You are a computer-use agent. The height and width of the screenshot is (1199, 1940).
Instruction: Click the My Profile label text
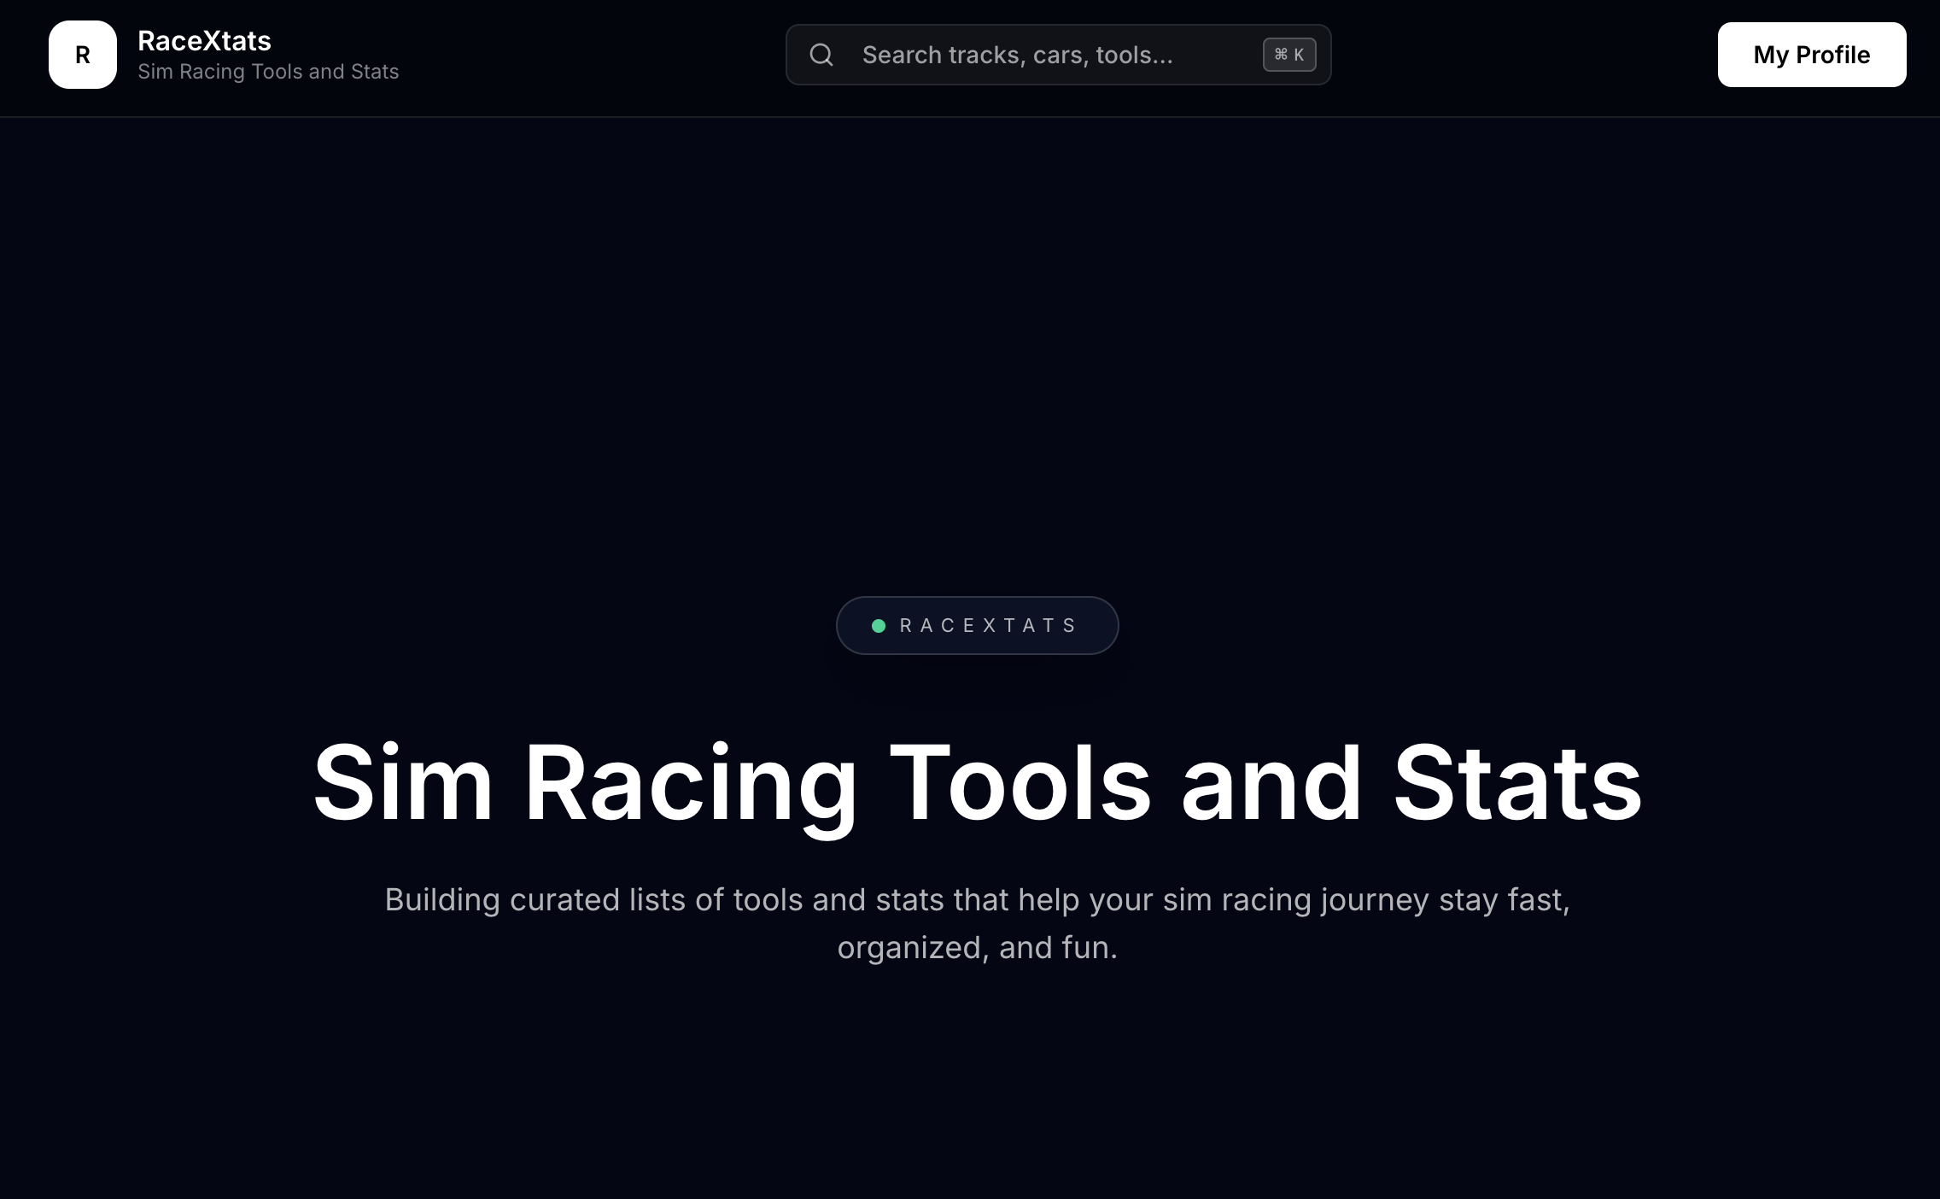(1811, 54)
